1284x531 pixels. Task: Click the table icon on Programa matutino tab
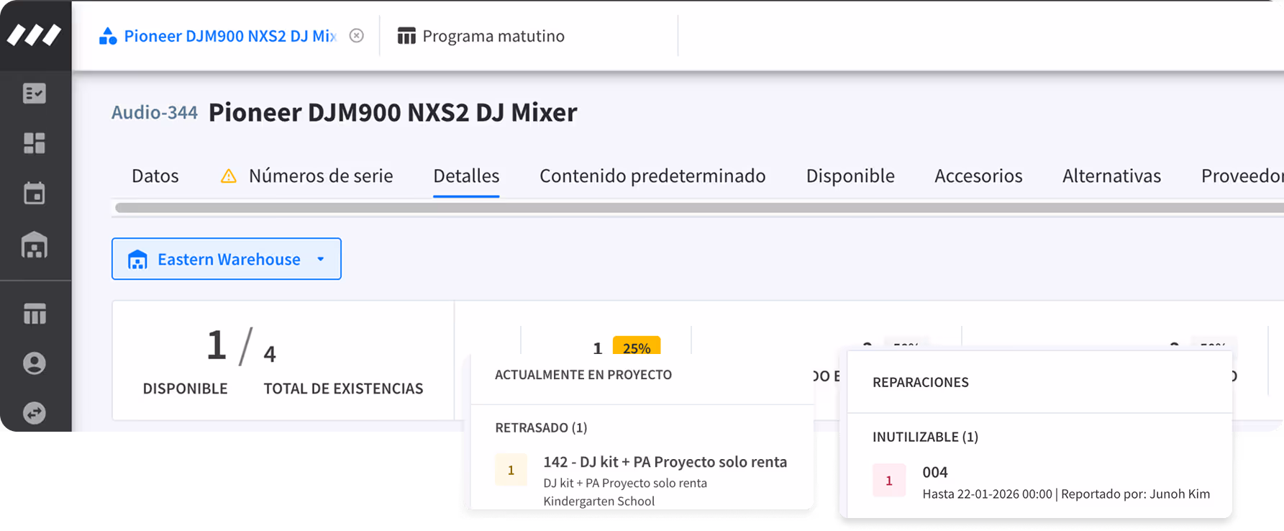pyautogui.click(x=406, y=36)
